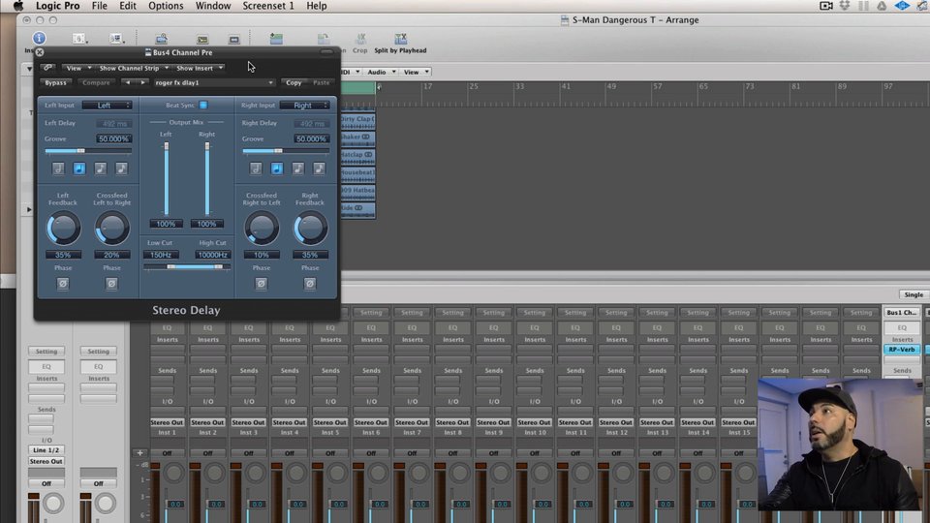This screenshot has width=930, height=523.
Task: Open the Left Input selector dropdown
Action: [x=107, y=106]
